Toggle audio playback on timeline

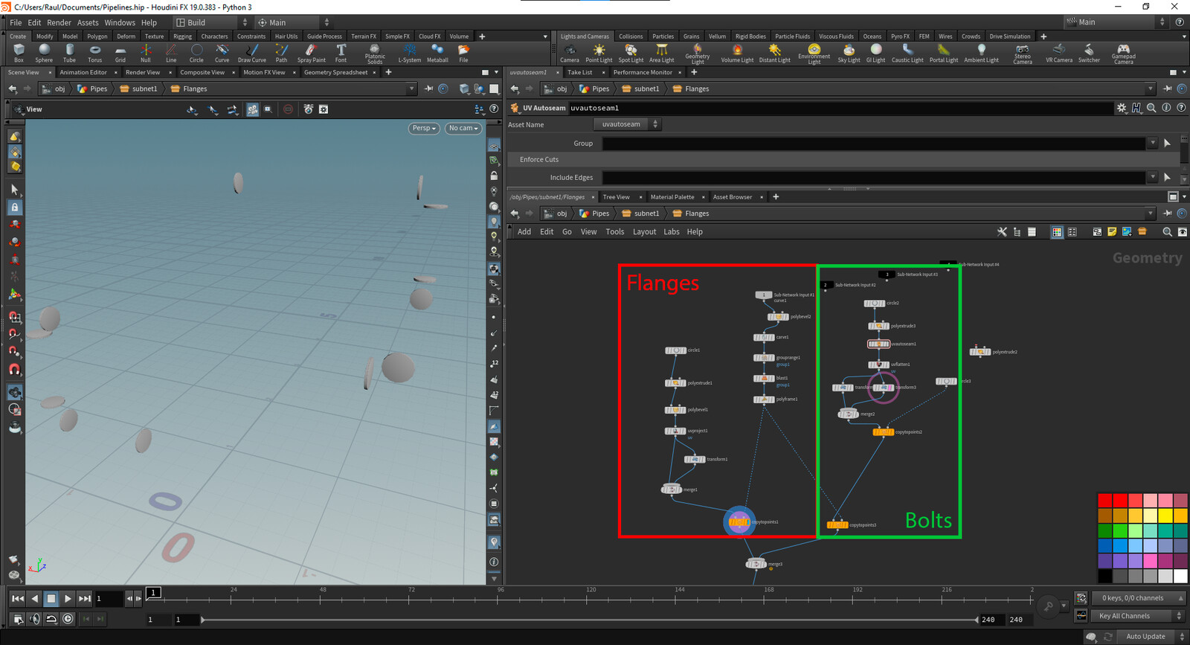34,619
